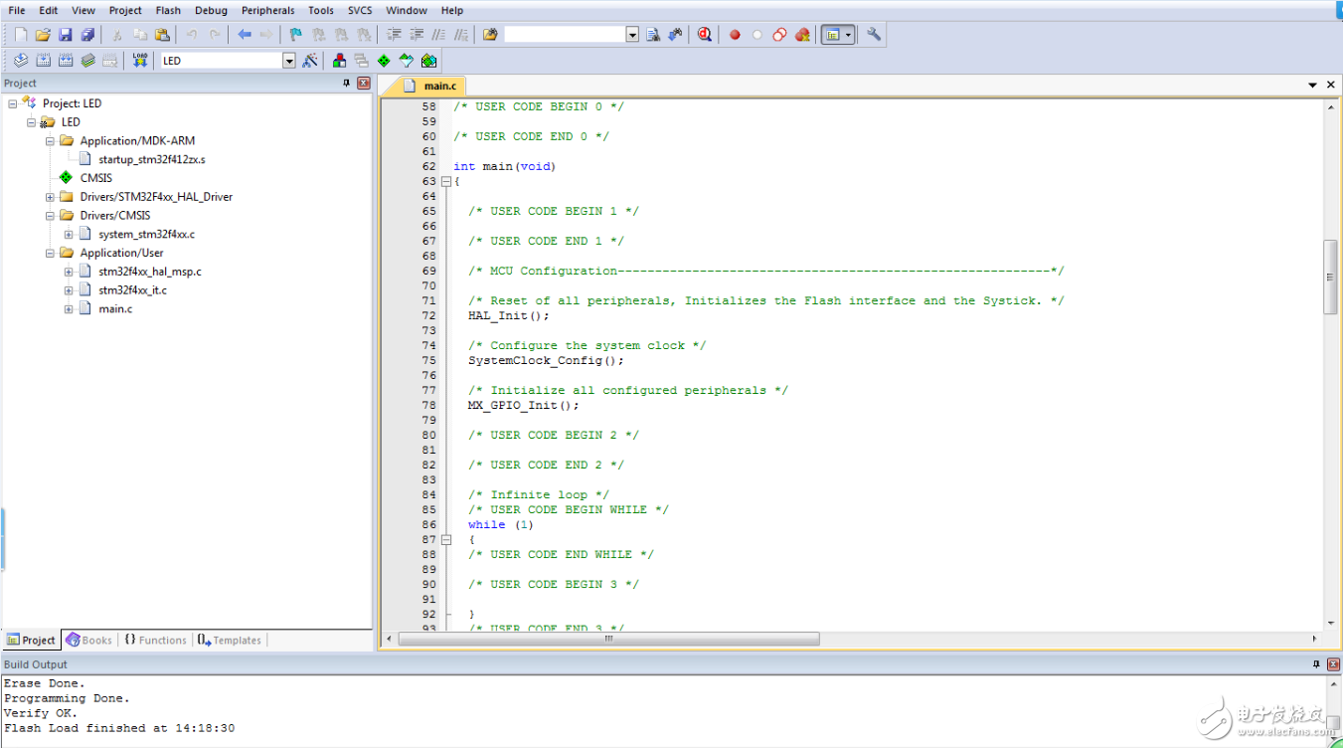
Task: Toggle the fold marker at line 87
Action: click(x=446, y=540)
